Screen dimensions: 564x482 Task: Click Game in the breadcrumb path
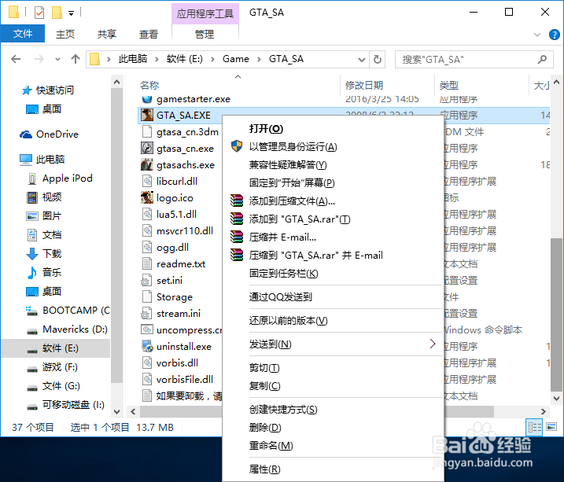pyautogui.click(x=236, y=59)
